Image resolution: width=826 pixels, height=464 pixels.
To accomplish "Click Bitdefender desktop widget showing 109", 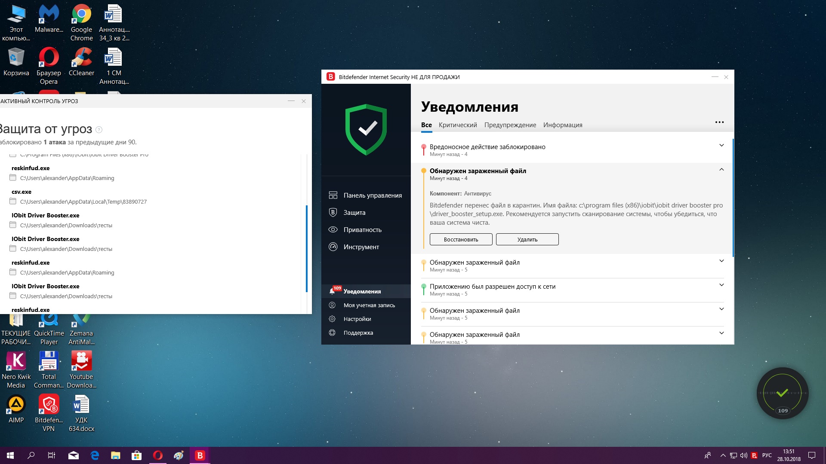I will 782,393.
